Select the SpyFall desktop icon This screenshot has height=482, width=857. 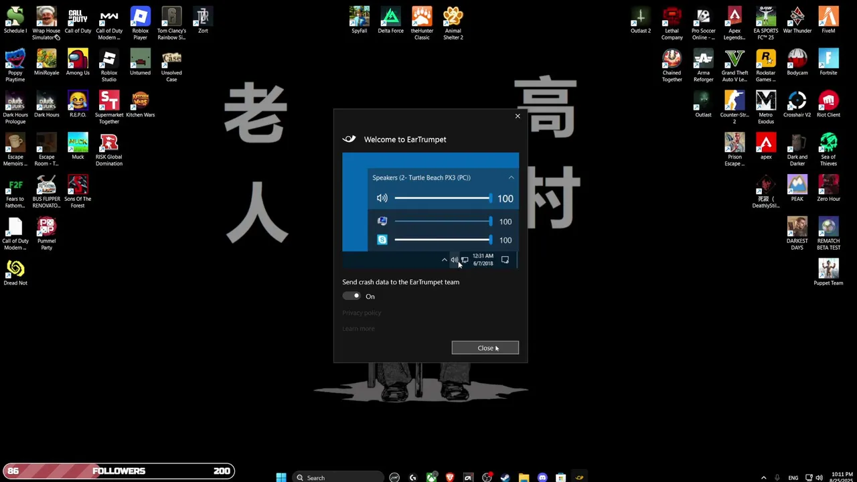360,21
